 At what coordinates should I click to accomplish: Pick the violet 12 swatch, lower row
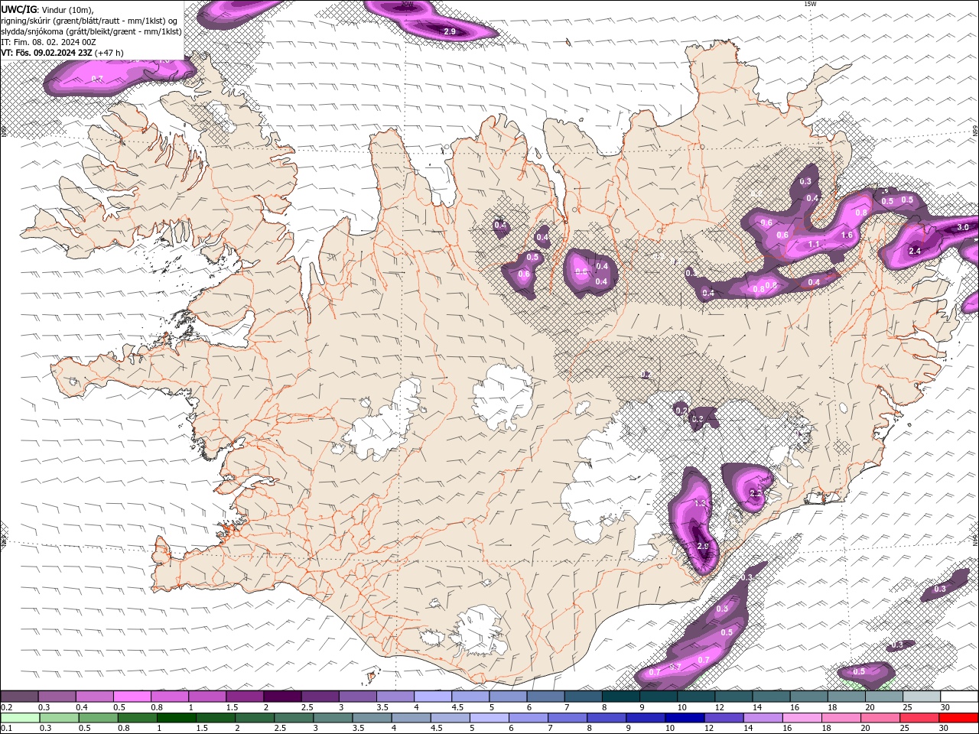click(724, 718)
